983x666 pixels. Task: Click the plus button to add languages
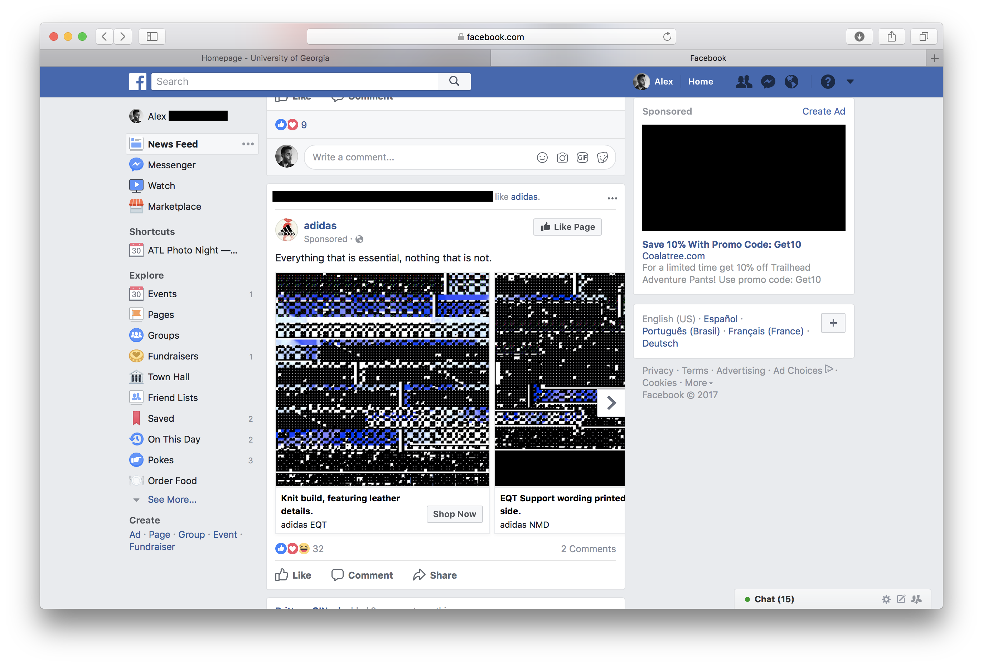833,323
